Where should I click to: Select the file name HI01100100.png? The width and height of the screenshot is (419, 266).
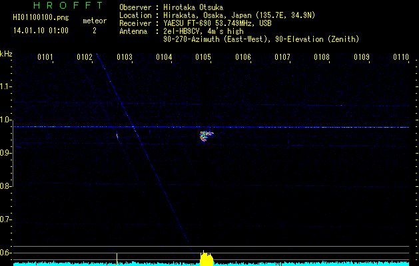coord(41,18)
